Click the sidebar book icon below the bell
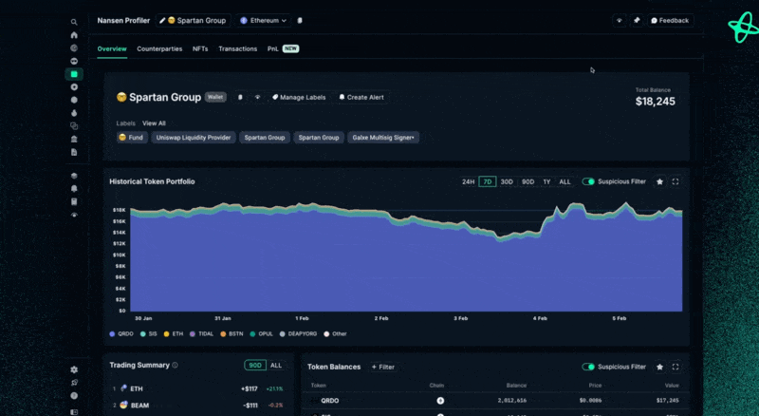The image size is (759, 416). coord(74,201)
